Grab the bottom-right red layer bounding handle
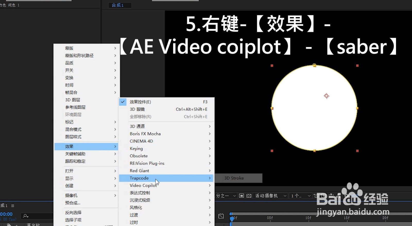The image size is (412, 226). (x=357, y=151)
